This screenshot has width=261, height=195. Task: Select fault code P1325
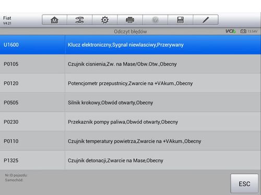[x=11, y=160]
